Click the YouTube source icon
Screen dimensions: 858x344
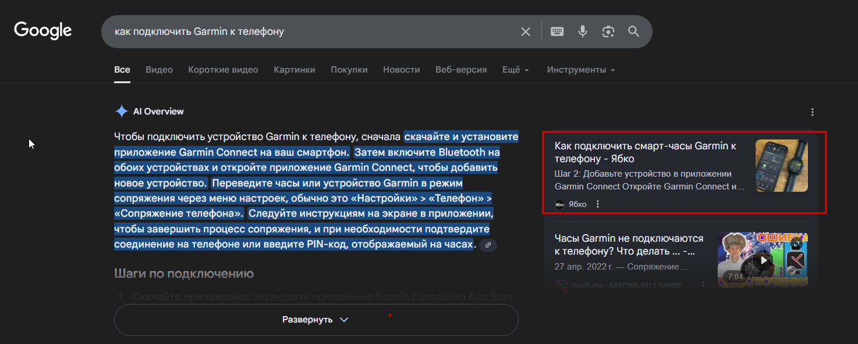(561, 285)
